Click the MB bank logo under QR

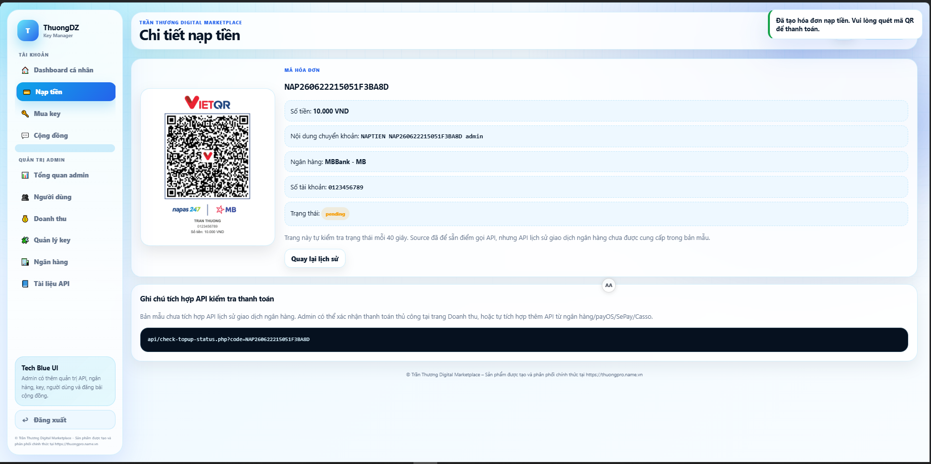pyautogui.click(x=226, y=210)
